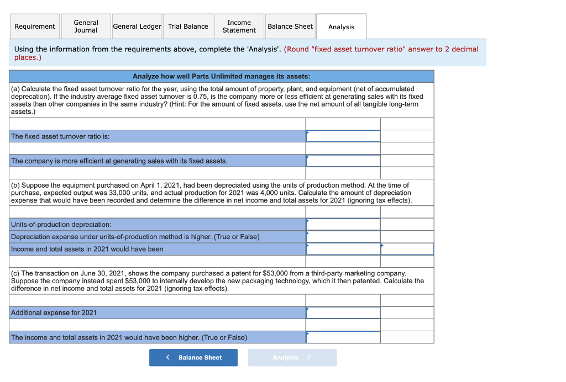Open the income and total assets dropdown cell
Viewport: 566px width, 382px height.
(x=343, y=248)
